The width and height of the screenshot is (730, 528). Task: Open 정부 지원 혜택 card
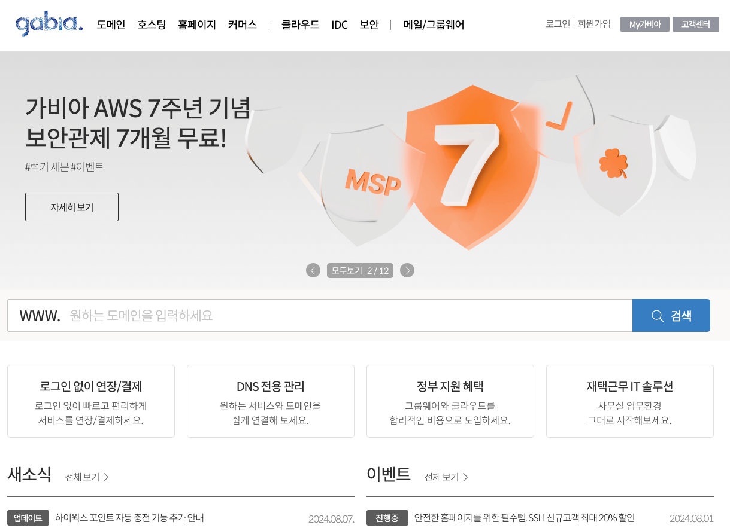click(x=450, y=401)
